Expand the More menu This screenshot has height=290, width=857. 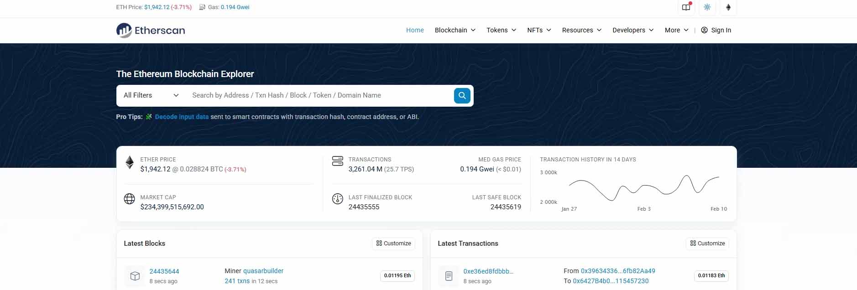point(676,30)
